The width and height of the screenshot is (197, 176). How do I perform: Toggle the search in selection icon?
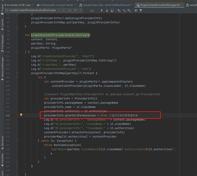136,10
